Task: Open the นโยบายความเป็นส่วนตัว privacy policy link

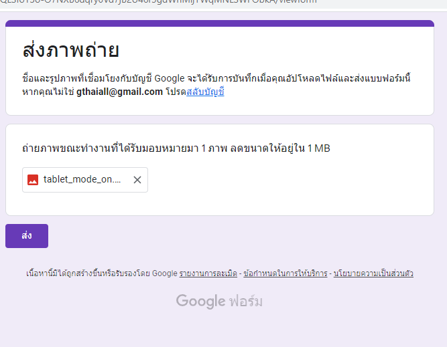Action: pyautogui.click(x=373, y=273)
